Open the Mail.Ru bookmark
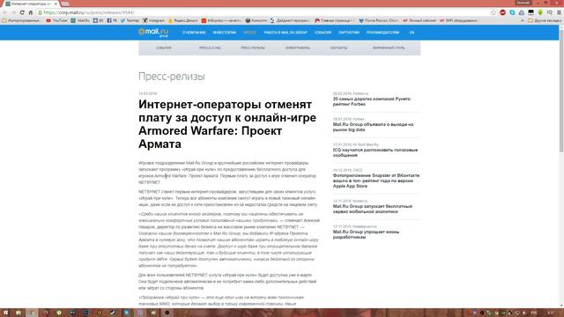Viewport: 564px width, 317px height. click(x=80, y=20)
